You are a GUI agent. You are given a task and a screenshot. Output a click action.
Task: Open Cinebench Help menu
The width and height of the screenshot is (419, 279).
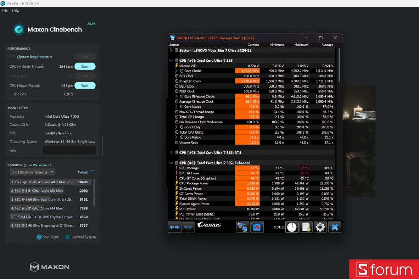point(16,10)
